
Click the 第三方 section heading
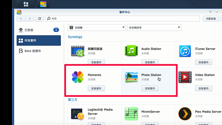[x=73, y=100]
